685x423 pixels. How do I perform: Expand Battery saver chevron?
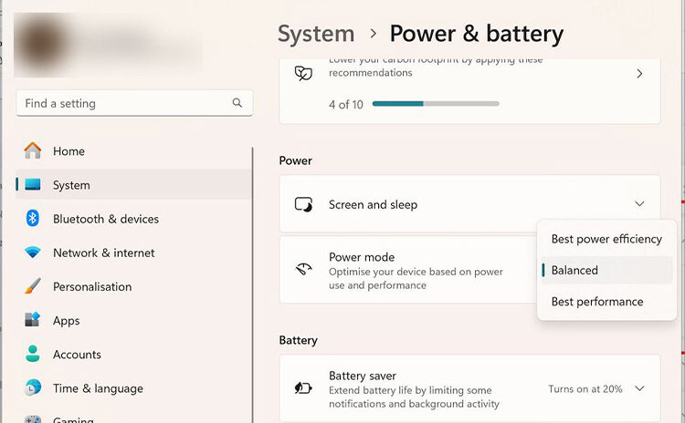(x=639, y=388)
